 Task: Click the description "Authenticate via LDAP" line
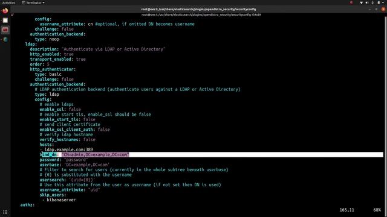pos(97,49)
